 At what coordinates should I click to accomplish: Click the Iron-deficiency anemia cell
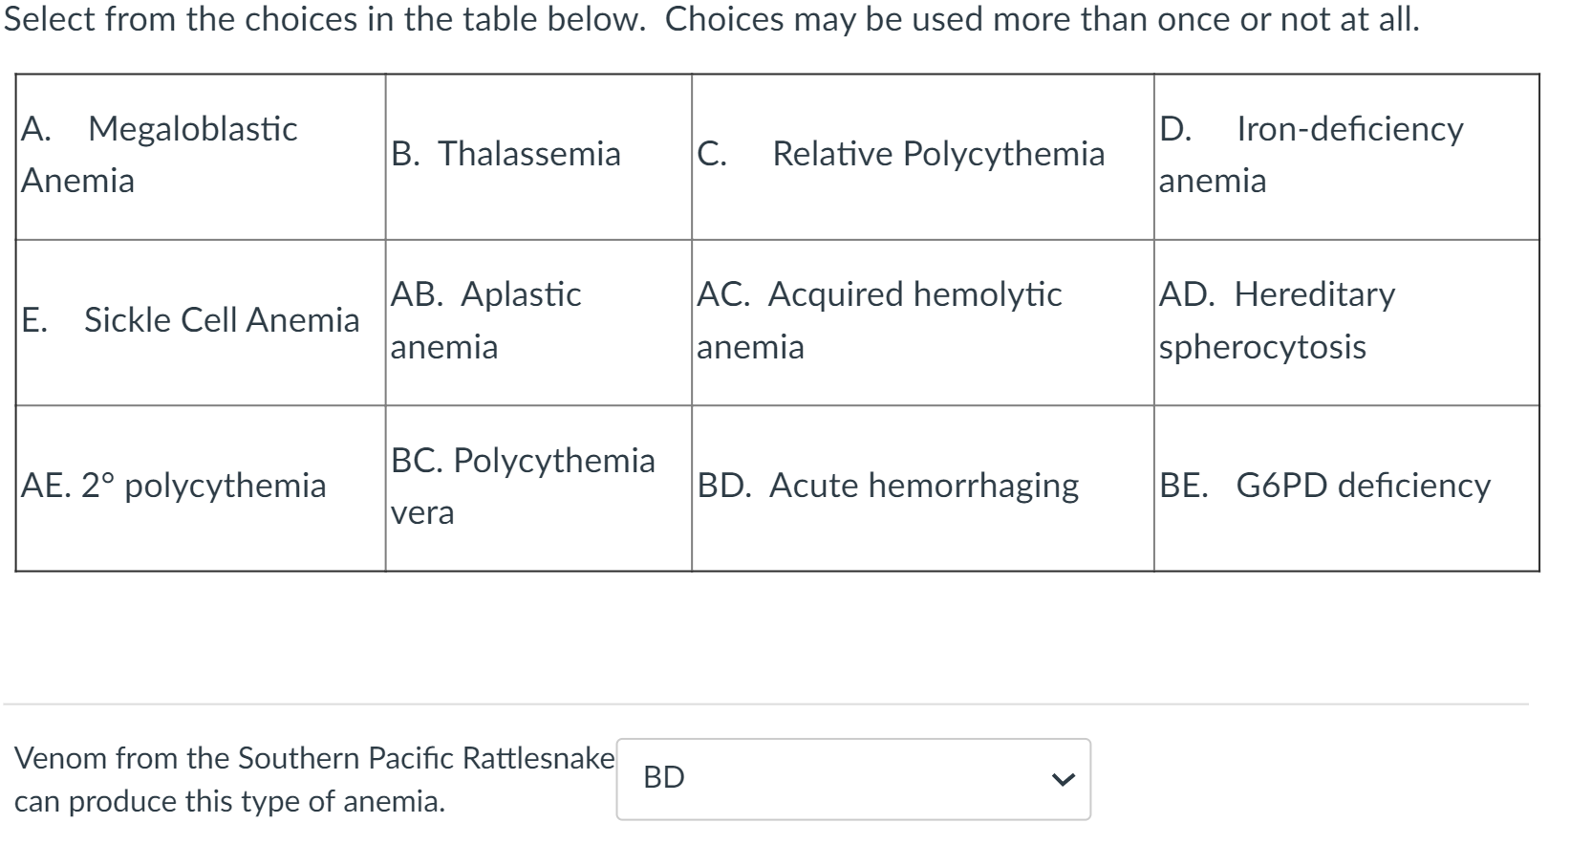pyautogui.click(x=1345, y=155)
